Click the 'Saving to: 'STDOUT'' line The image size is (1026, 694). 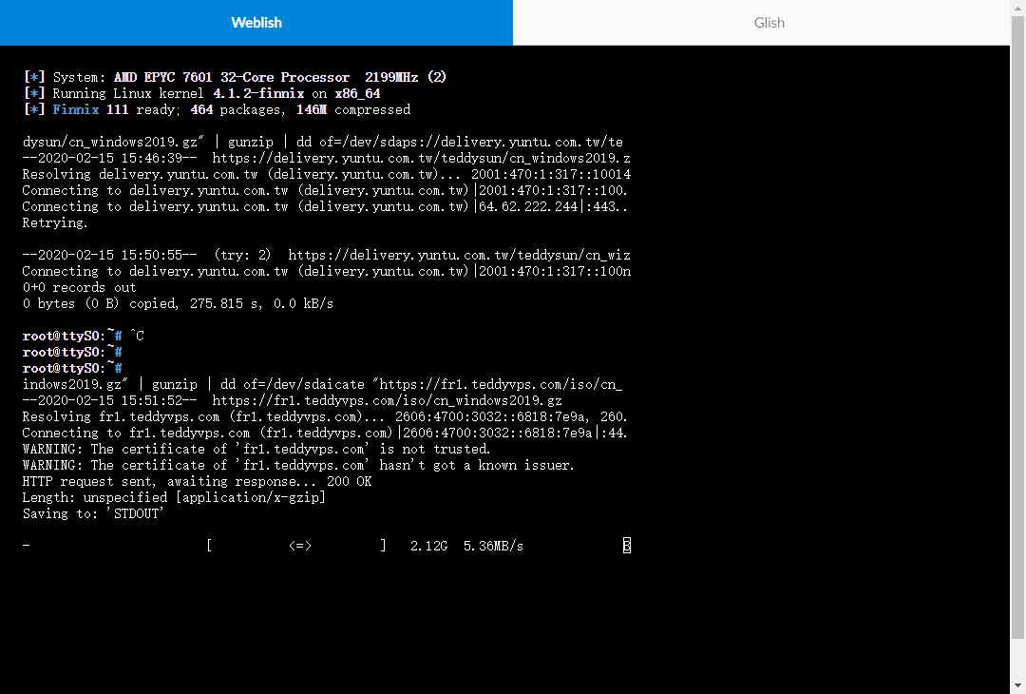pos(93,514)
